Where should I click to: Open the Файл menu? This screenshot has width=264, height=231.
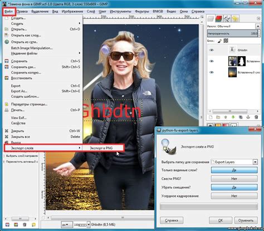pos(9,12)
